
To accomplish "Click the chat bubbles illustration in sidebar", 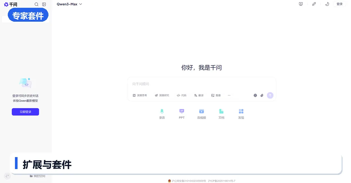I will coord(25,83).
